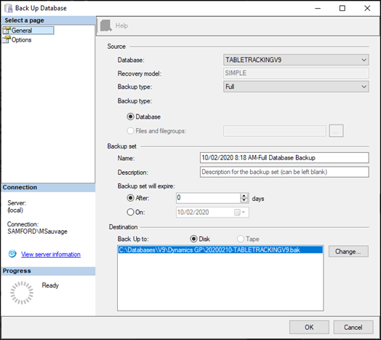The height and width of the screenshot is (340, 381).
Task: Select the General page
Action: 22,31
